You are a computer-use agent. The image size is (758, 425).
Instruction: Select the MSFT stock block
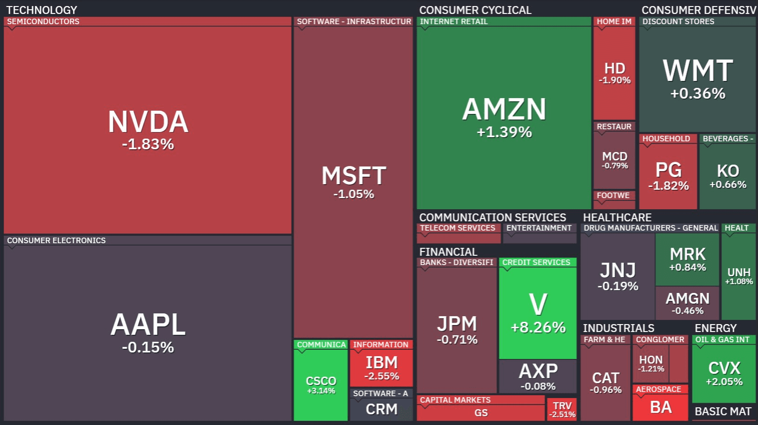point(353,182)
